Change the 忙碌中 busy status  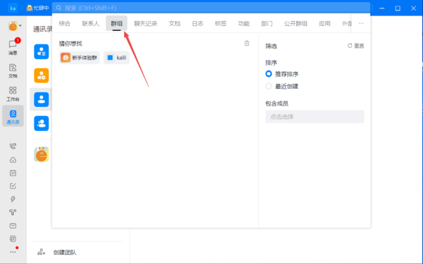[x=37, y=8]
